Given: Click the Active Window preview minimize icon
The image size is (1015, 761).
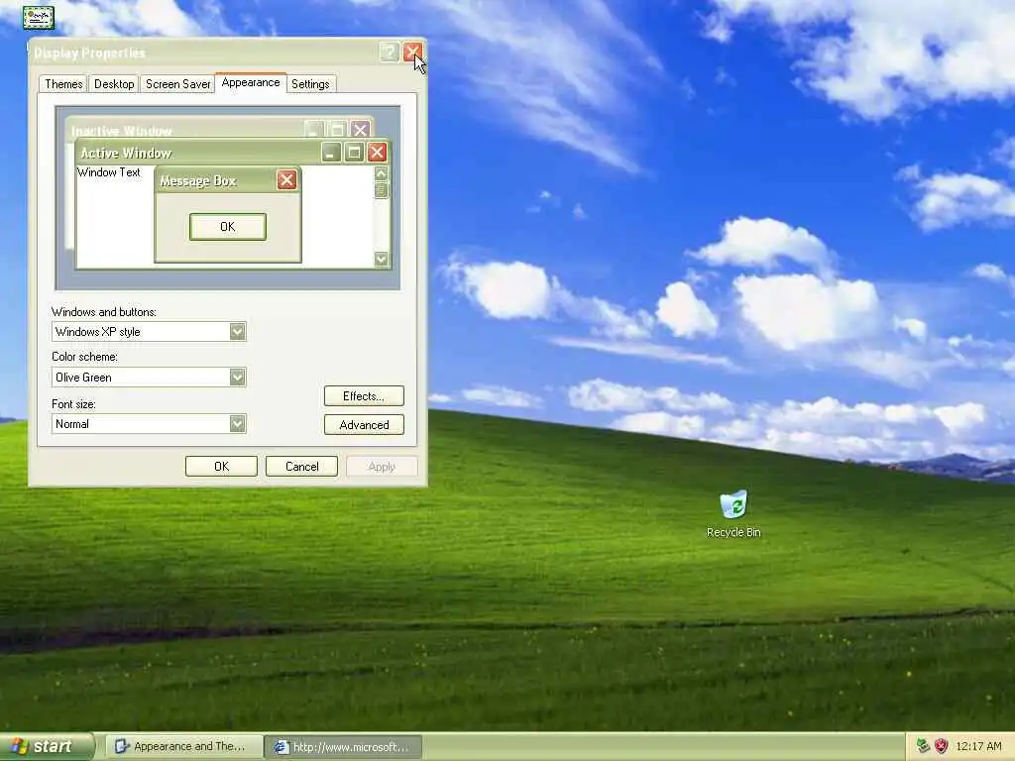Looking at the screenshot, I should pos(331,152).
